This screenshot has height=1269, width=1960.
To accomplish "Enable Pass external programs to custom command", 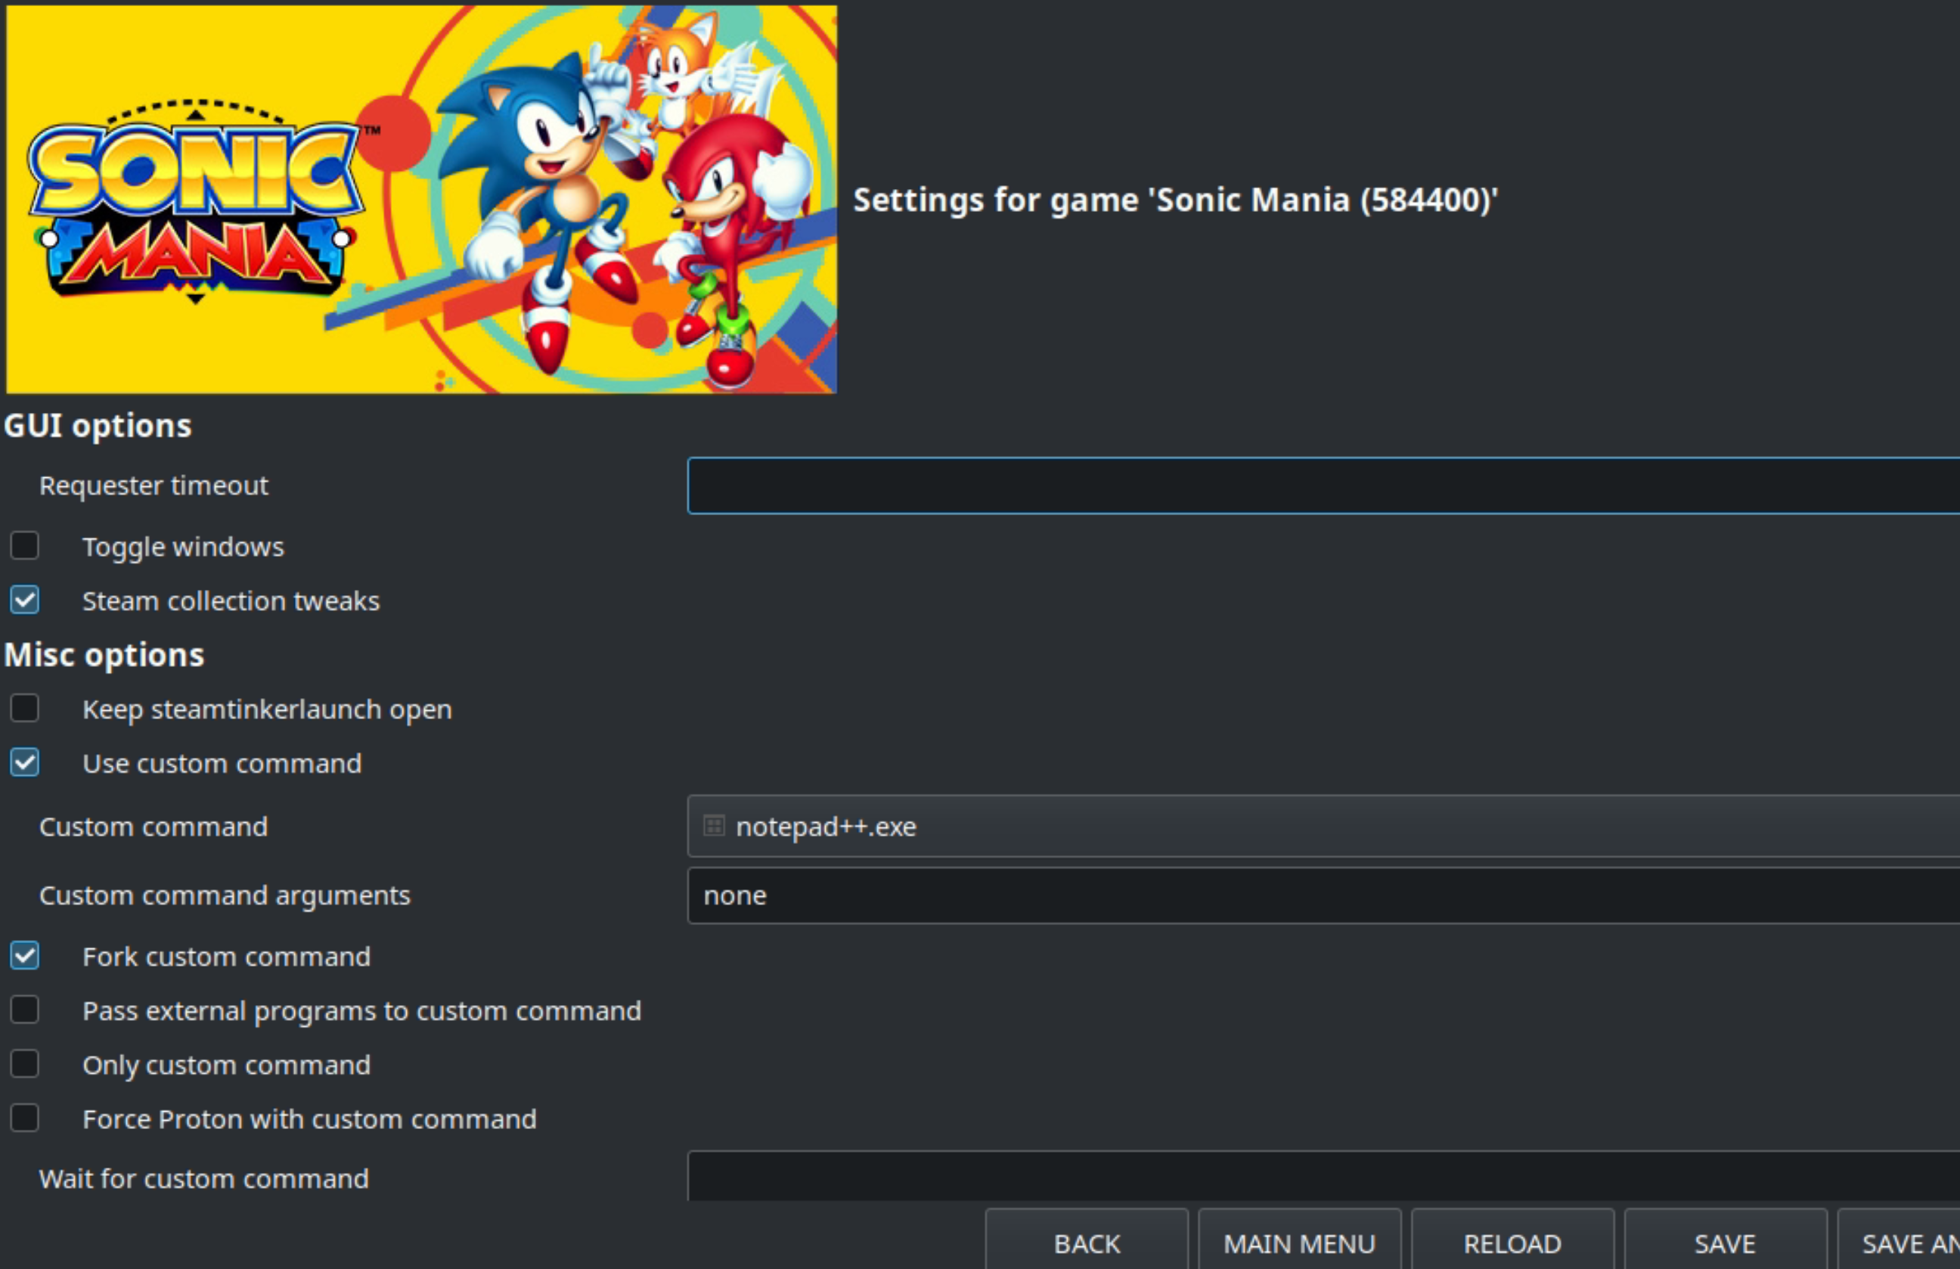I will click(25, 1010).
